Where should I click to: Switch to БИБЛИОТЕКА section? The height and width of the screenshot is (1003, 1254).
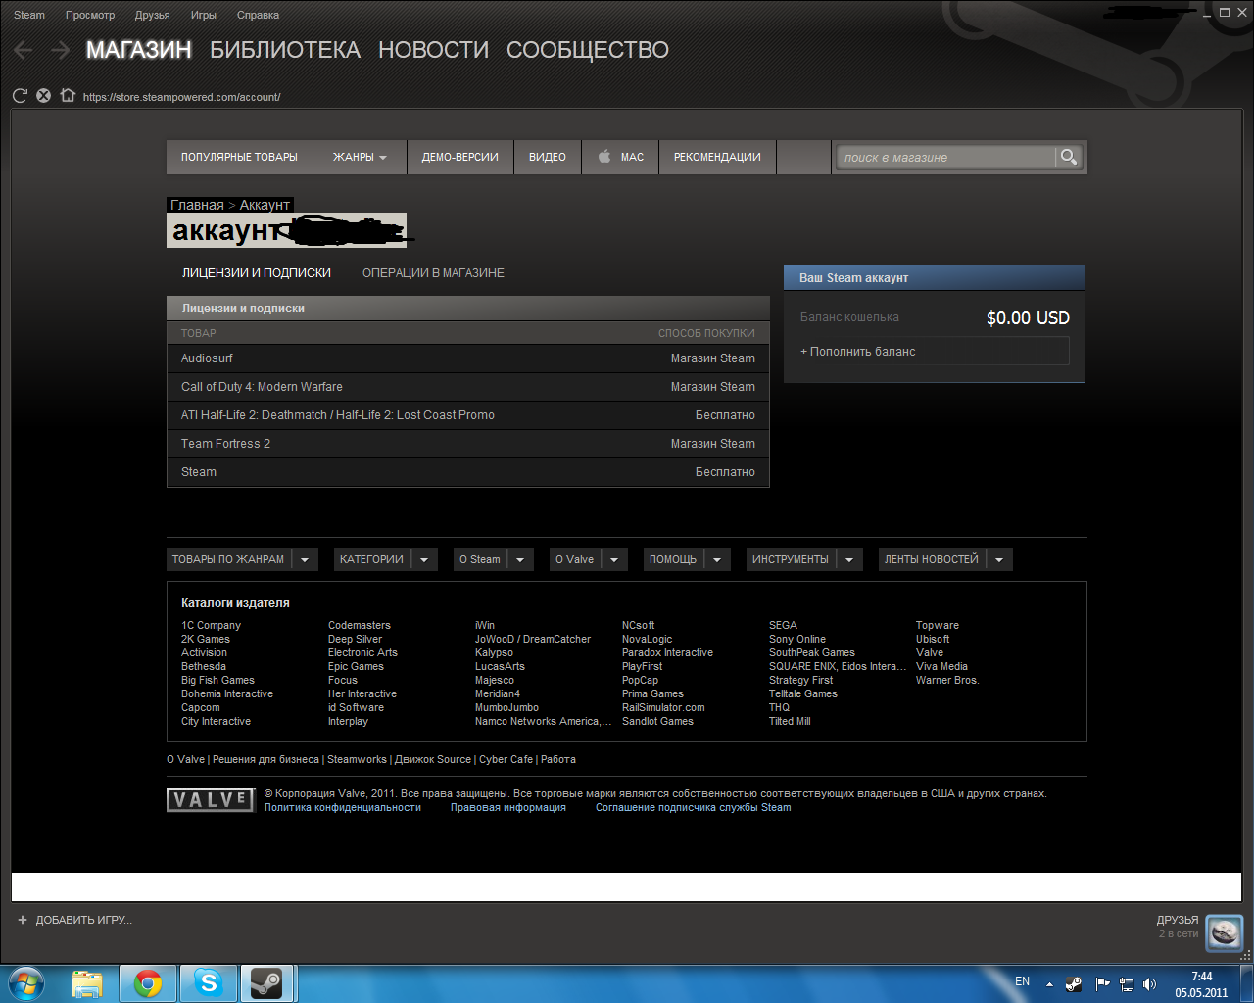pyautogui.click(x=285, y=50)
